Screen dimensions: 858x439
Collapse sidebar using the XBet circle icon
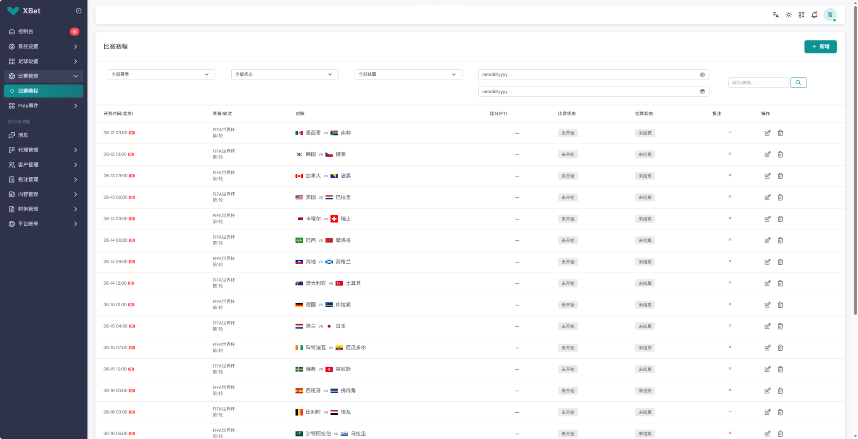[78, 11]
